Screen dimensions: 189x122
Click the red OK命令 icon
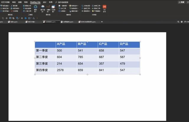pyautogui.click(x=105, y=7)
